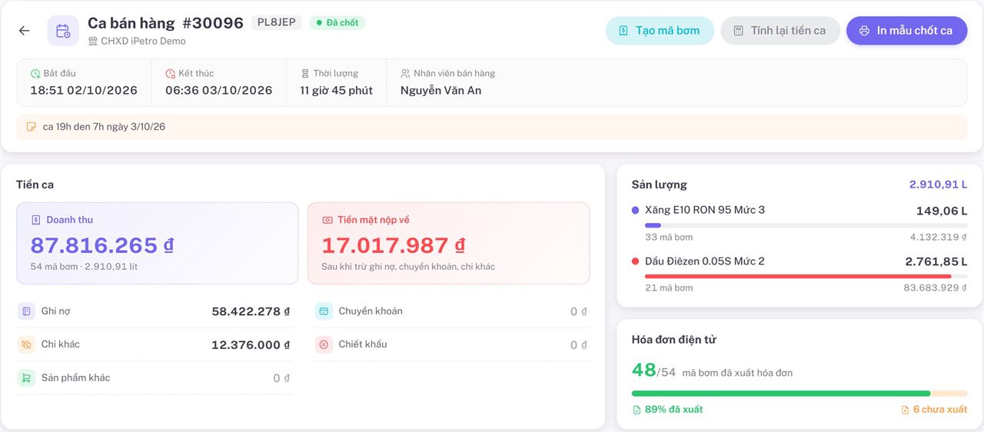Click the '21 mã bơm' count

[669, 287]
